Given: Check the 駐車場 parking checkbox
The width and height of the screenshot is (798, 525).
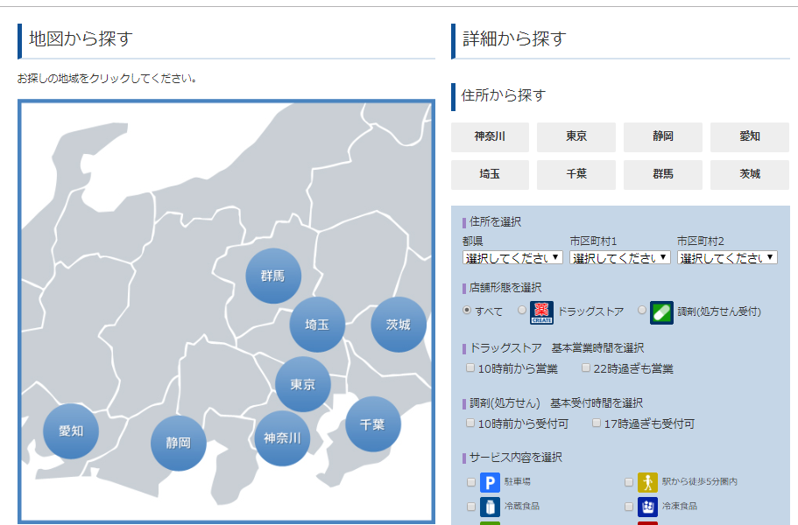Looking at the screenshot, I should 471,482.
